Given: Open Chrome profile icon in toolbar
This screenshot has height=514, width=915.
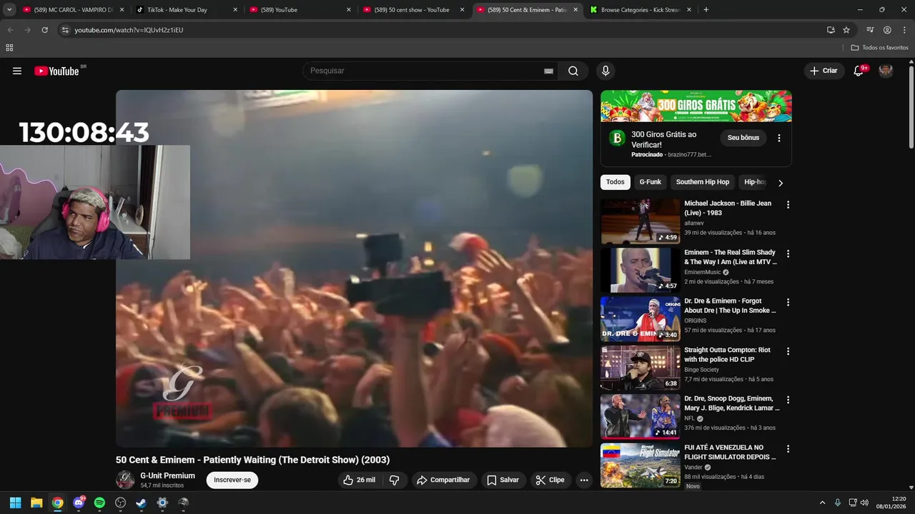Looking at the screenshot, I should coord(887,30).
